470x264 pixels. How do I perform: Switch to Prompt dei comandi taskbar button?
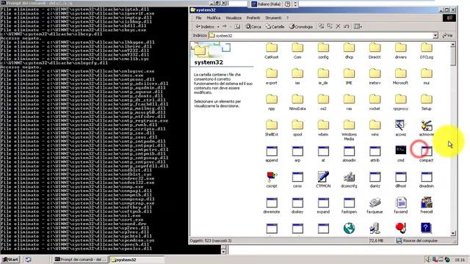click(x=80, y=260)
